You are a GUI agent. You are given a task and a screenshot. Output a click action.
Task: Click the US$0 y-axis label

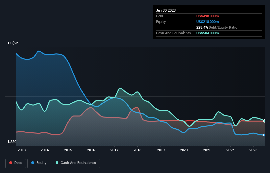point(12,142)
